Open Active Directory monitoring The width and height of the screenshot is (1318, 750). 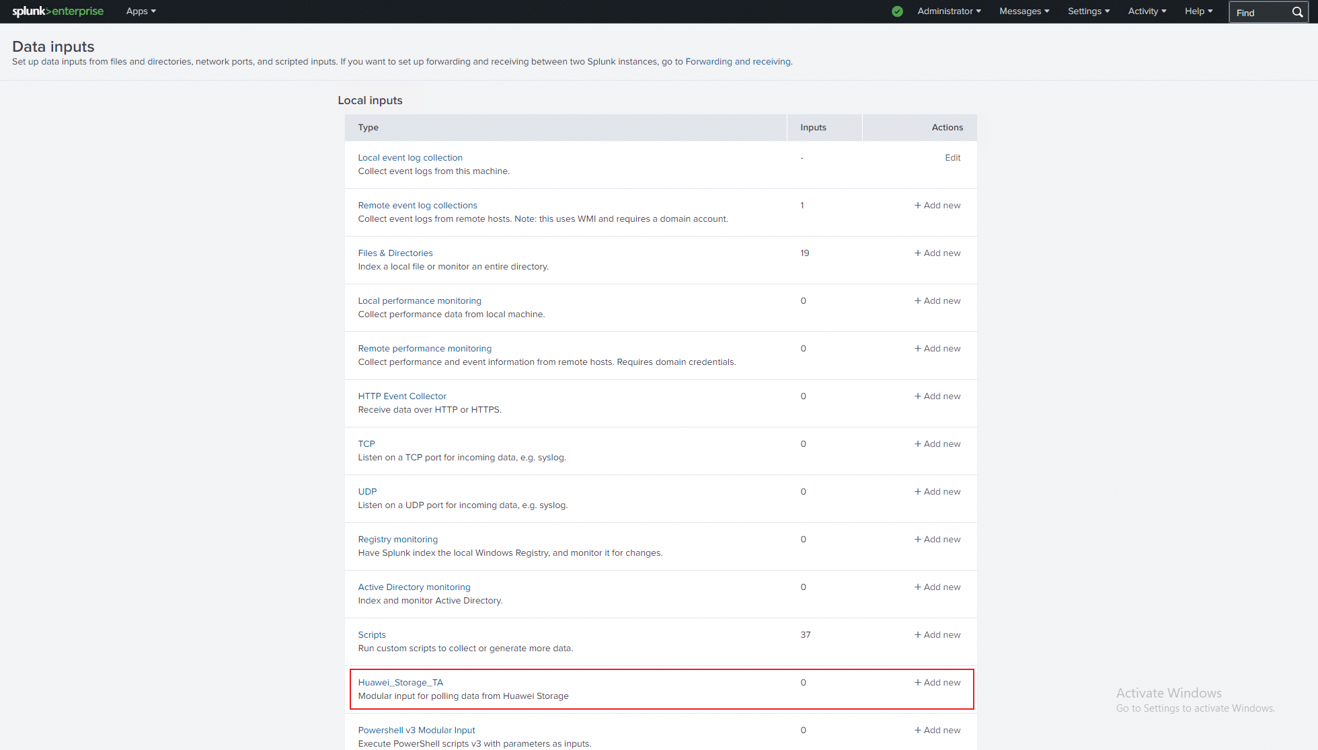click(414, 587)
